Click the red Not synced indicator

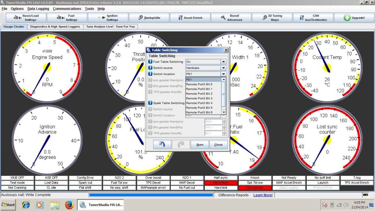[x=255, y=188]
